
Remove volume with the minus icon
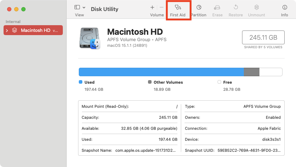coord(161,7)
